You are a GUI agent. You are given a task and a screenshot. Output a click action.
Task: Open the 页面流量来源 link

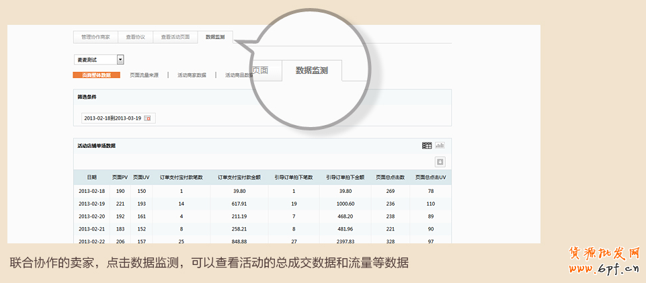(x=144, y=75)
